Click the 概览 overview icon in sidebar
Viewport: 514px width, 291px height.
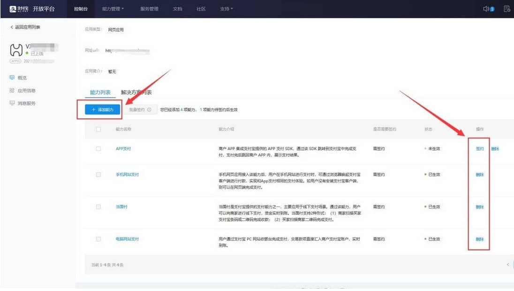tap(12, 77)
